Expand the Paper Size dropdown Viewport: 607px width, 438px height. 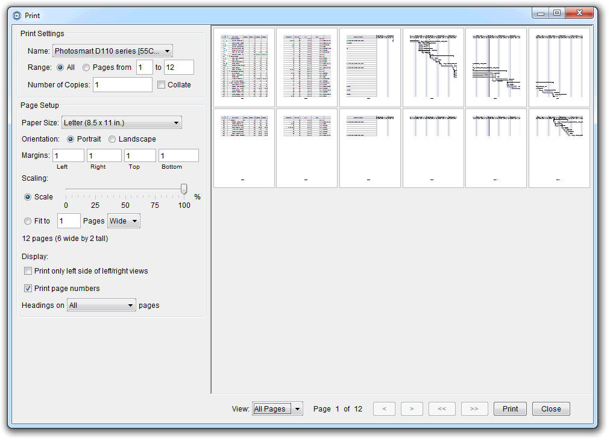click(121, 123)
